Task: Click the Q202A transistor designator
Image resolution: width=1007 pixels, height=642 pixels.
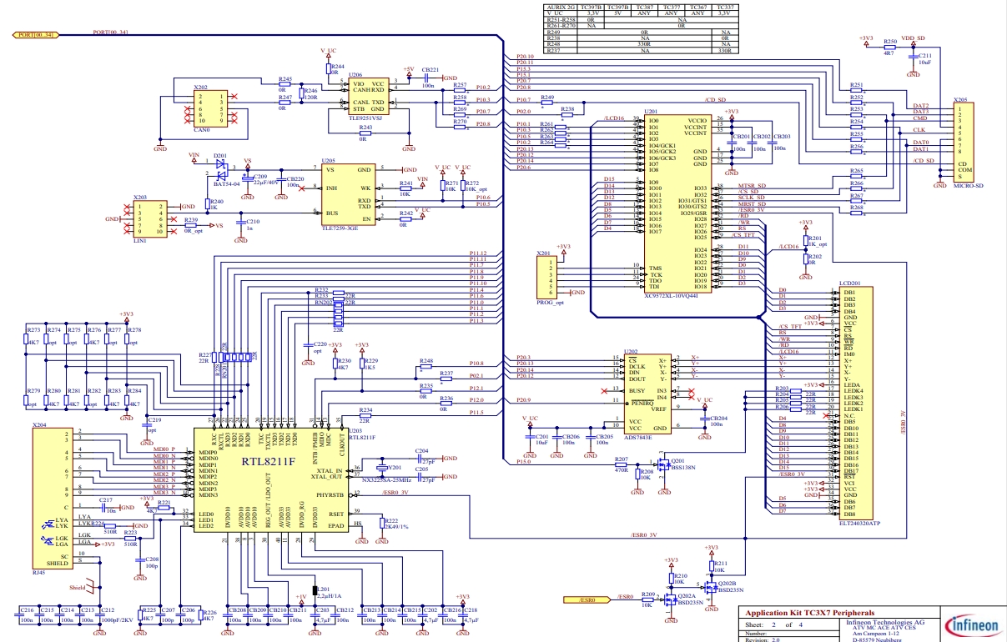Action: (x=686, y=596)
